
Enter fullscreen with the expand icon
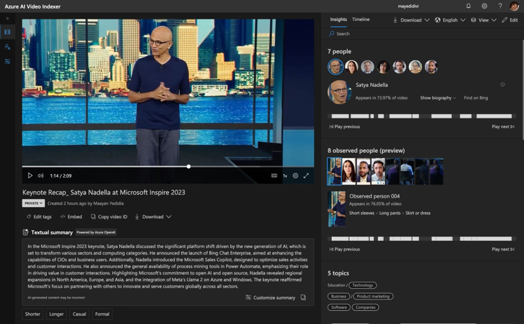(x=306, y=175)
